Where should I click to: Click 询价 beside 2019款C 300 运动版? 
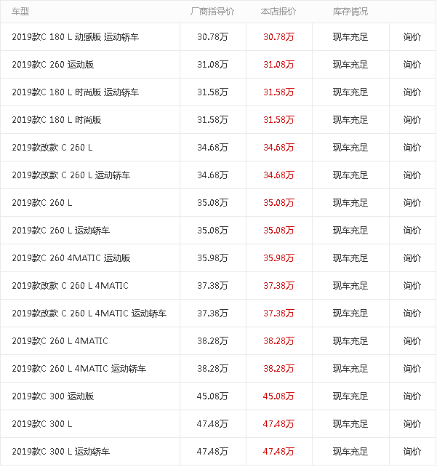tap(412, 396)
